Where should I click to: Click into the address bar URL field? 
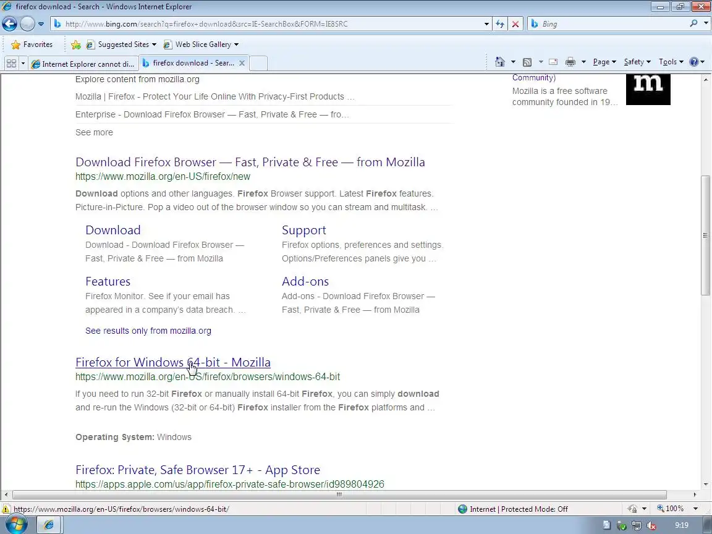[x=268, y=23]
